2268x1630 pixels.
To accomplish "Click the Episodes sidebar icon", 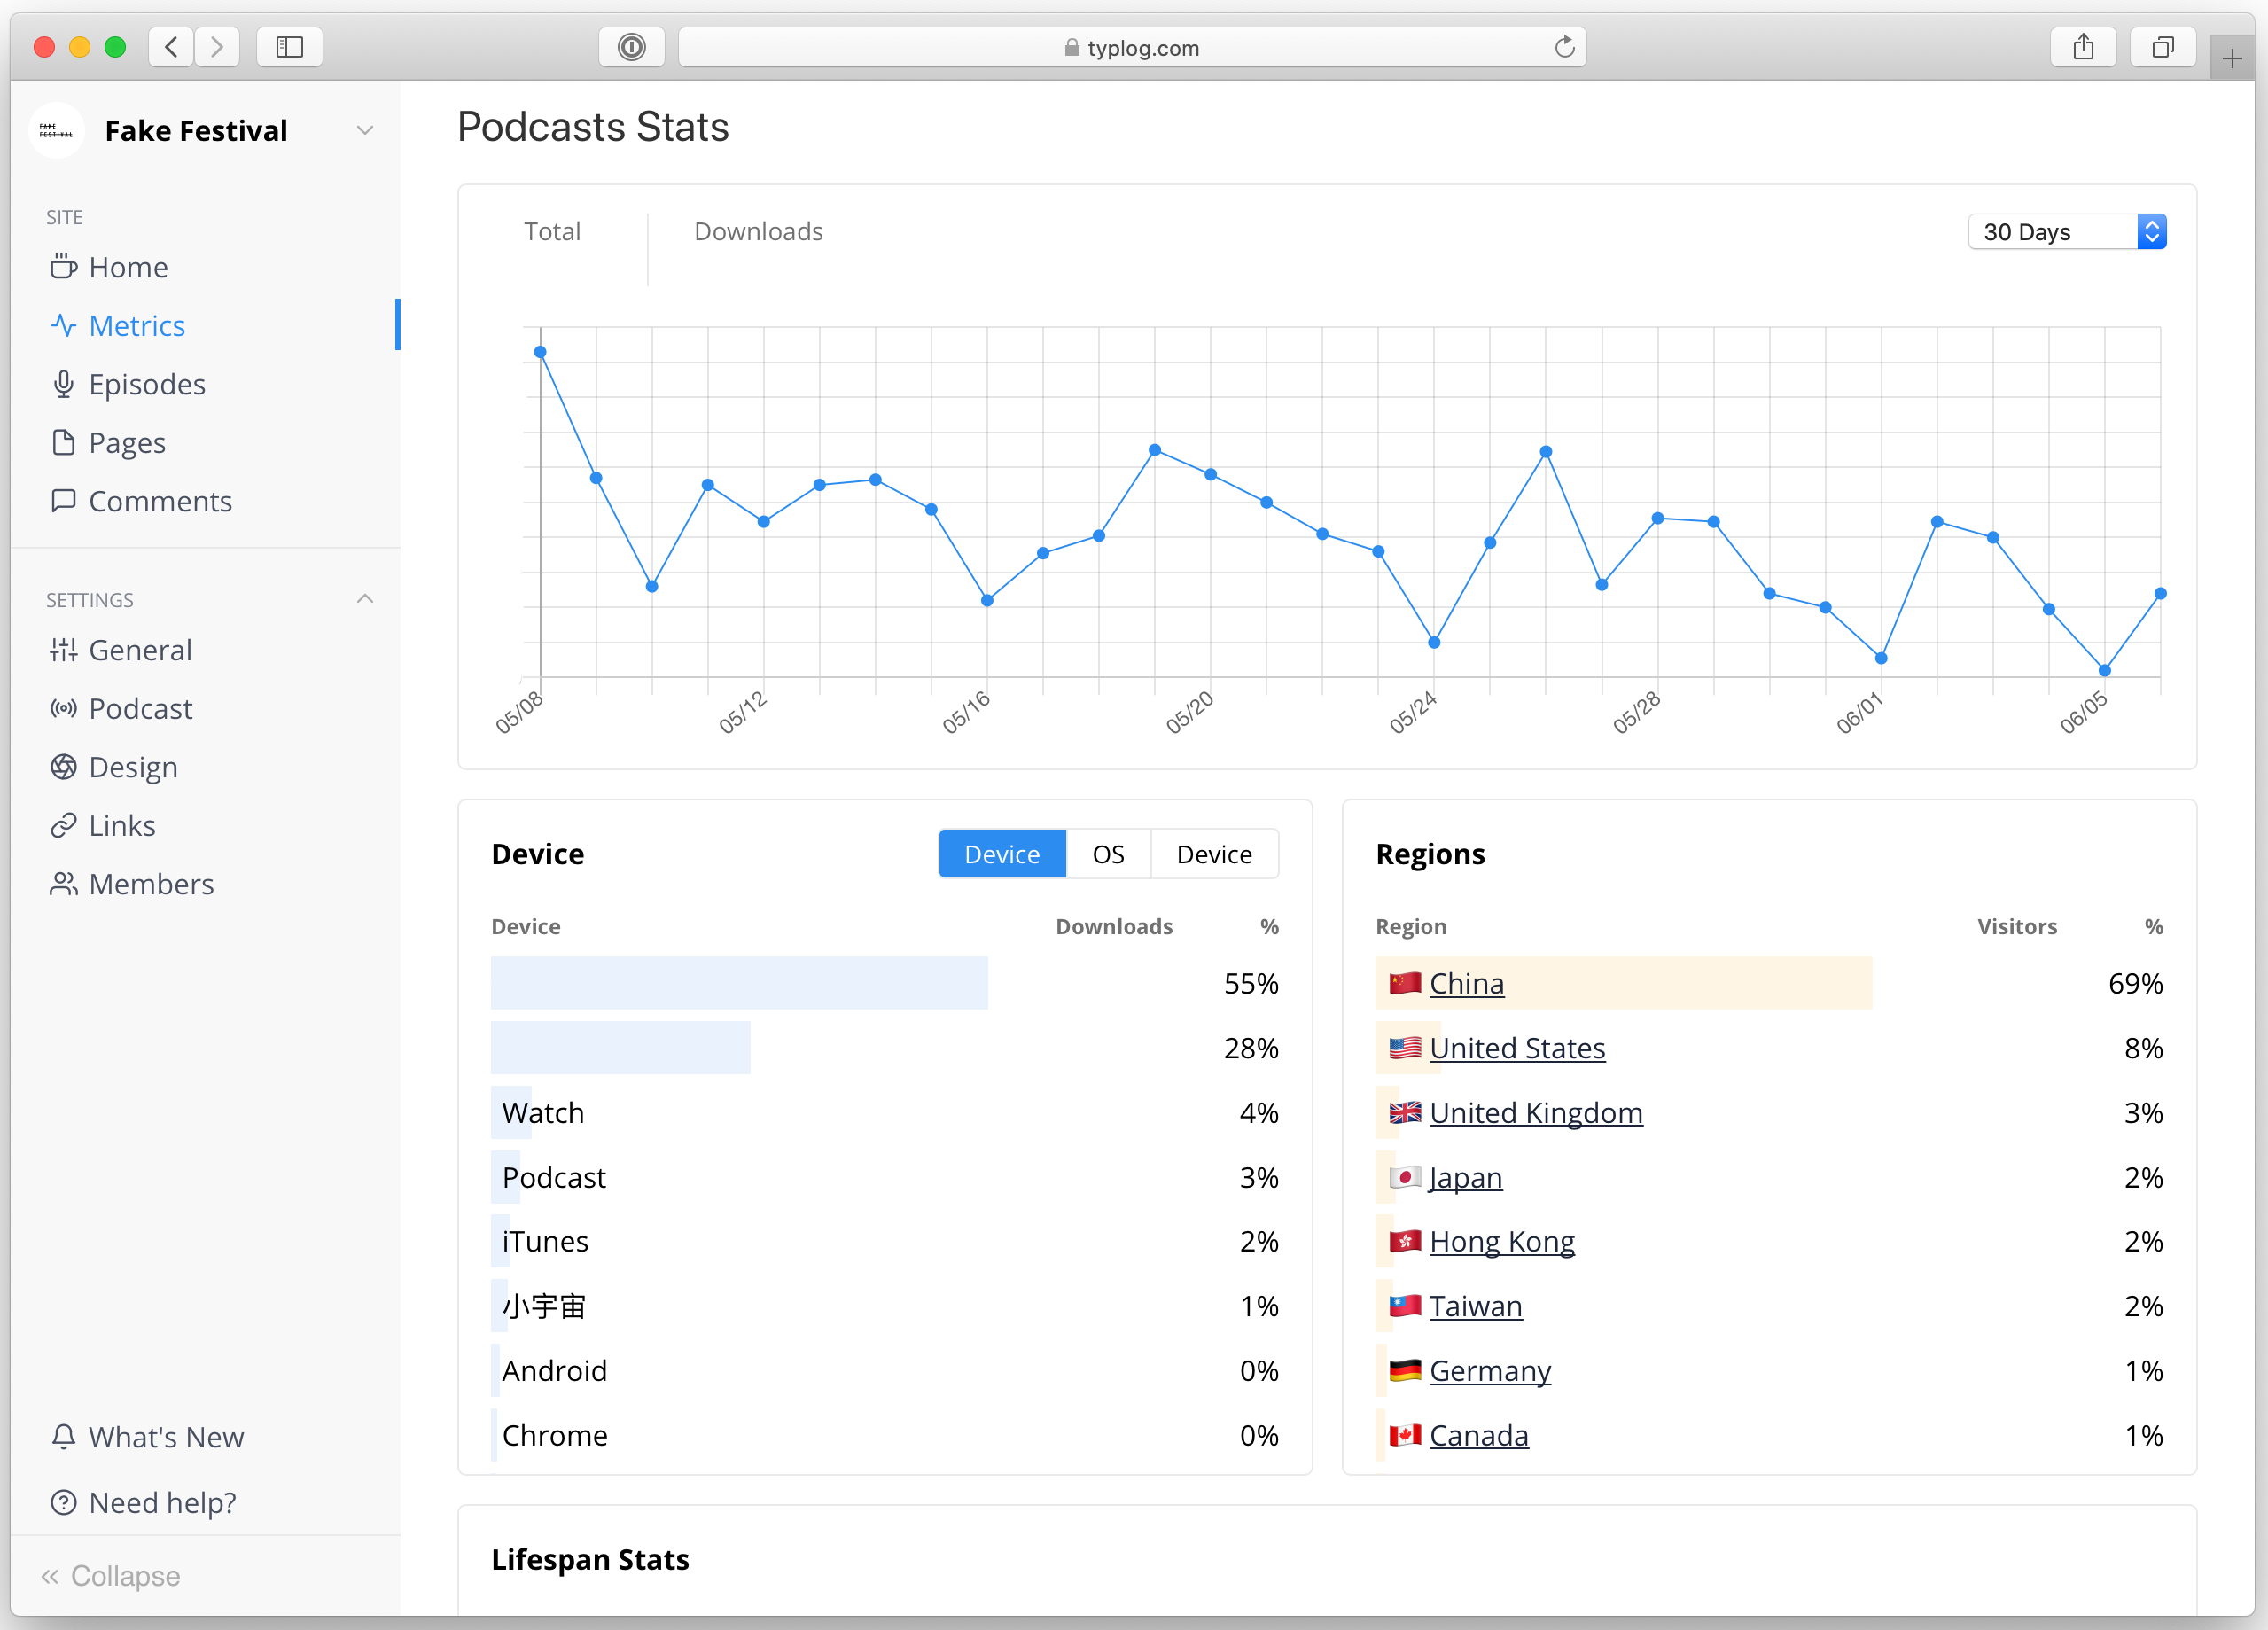I will point(64,384).
